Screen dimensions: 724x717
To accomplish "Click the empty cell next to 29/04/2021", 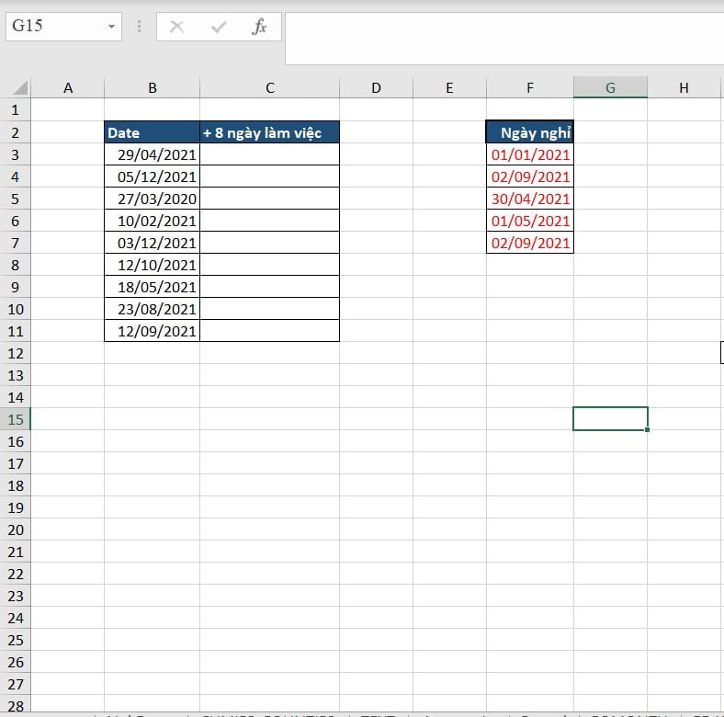I will tap(269, 154).
